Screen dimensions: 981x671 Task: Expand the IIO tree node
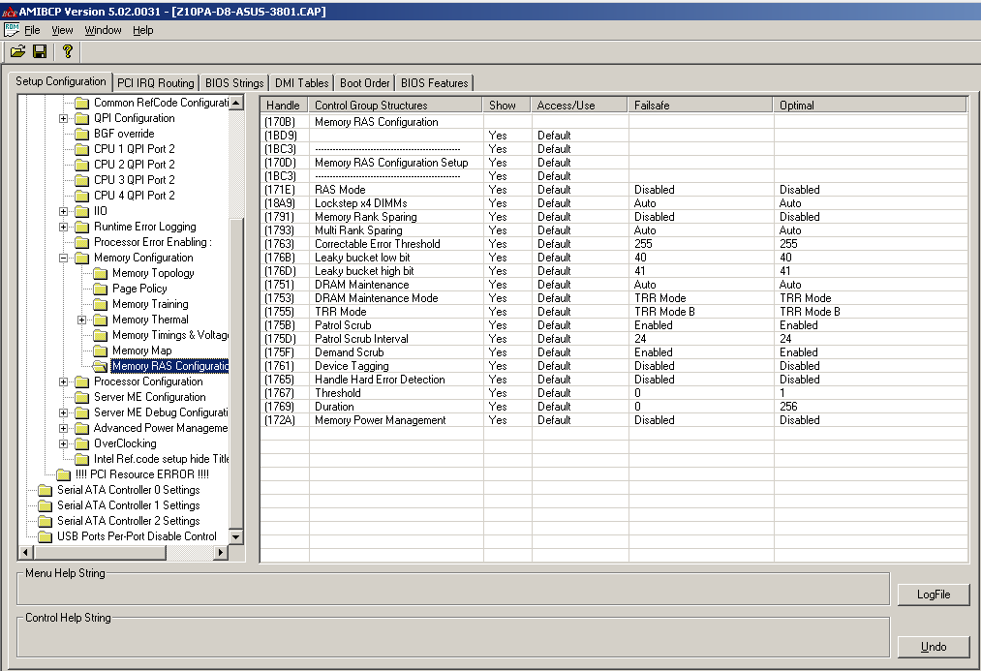click(61, 211)
